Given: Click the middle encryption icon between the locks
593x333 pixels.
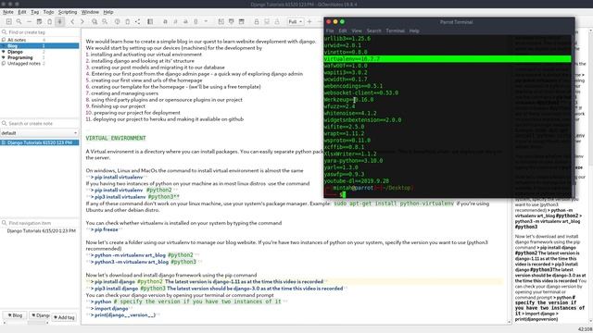Looking at the screenshot, I should point(267,22).
